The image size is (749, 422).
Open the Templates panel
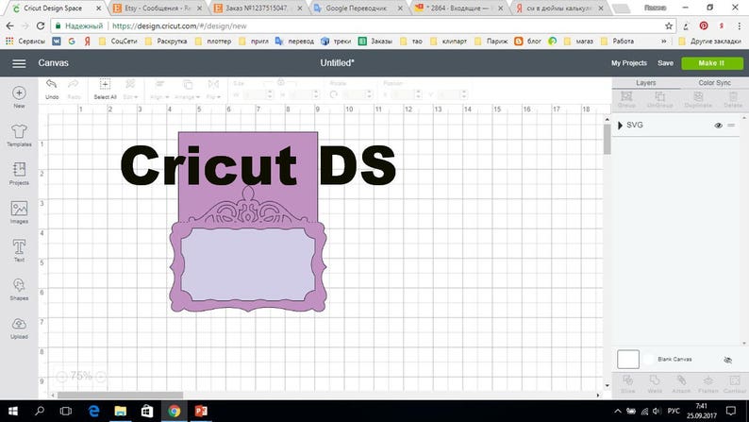(x=19, y=135)
